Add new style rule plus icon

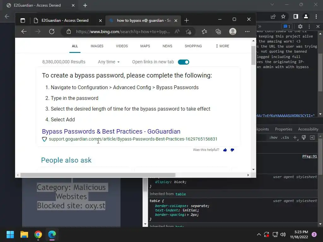tap(296, 138)
